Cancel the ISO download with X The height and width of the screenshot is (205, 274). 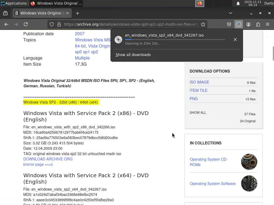235,40
